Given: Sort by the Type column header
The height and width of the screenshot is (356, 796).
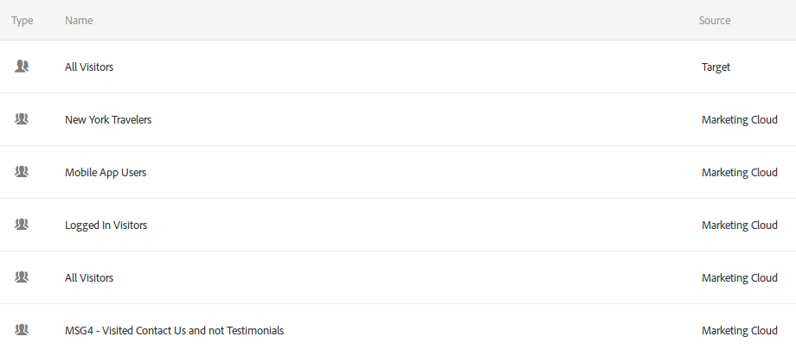Looking at the screenshot, I should (x=22, y=20).
